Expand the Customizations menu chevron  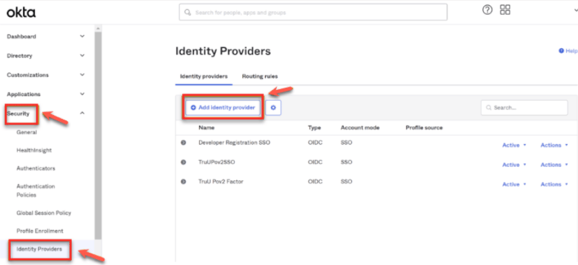pos(82,74)
